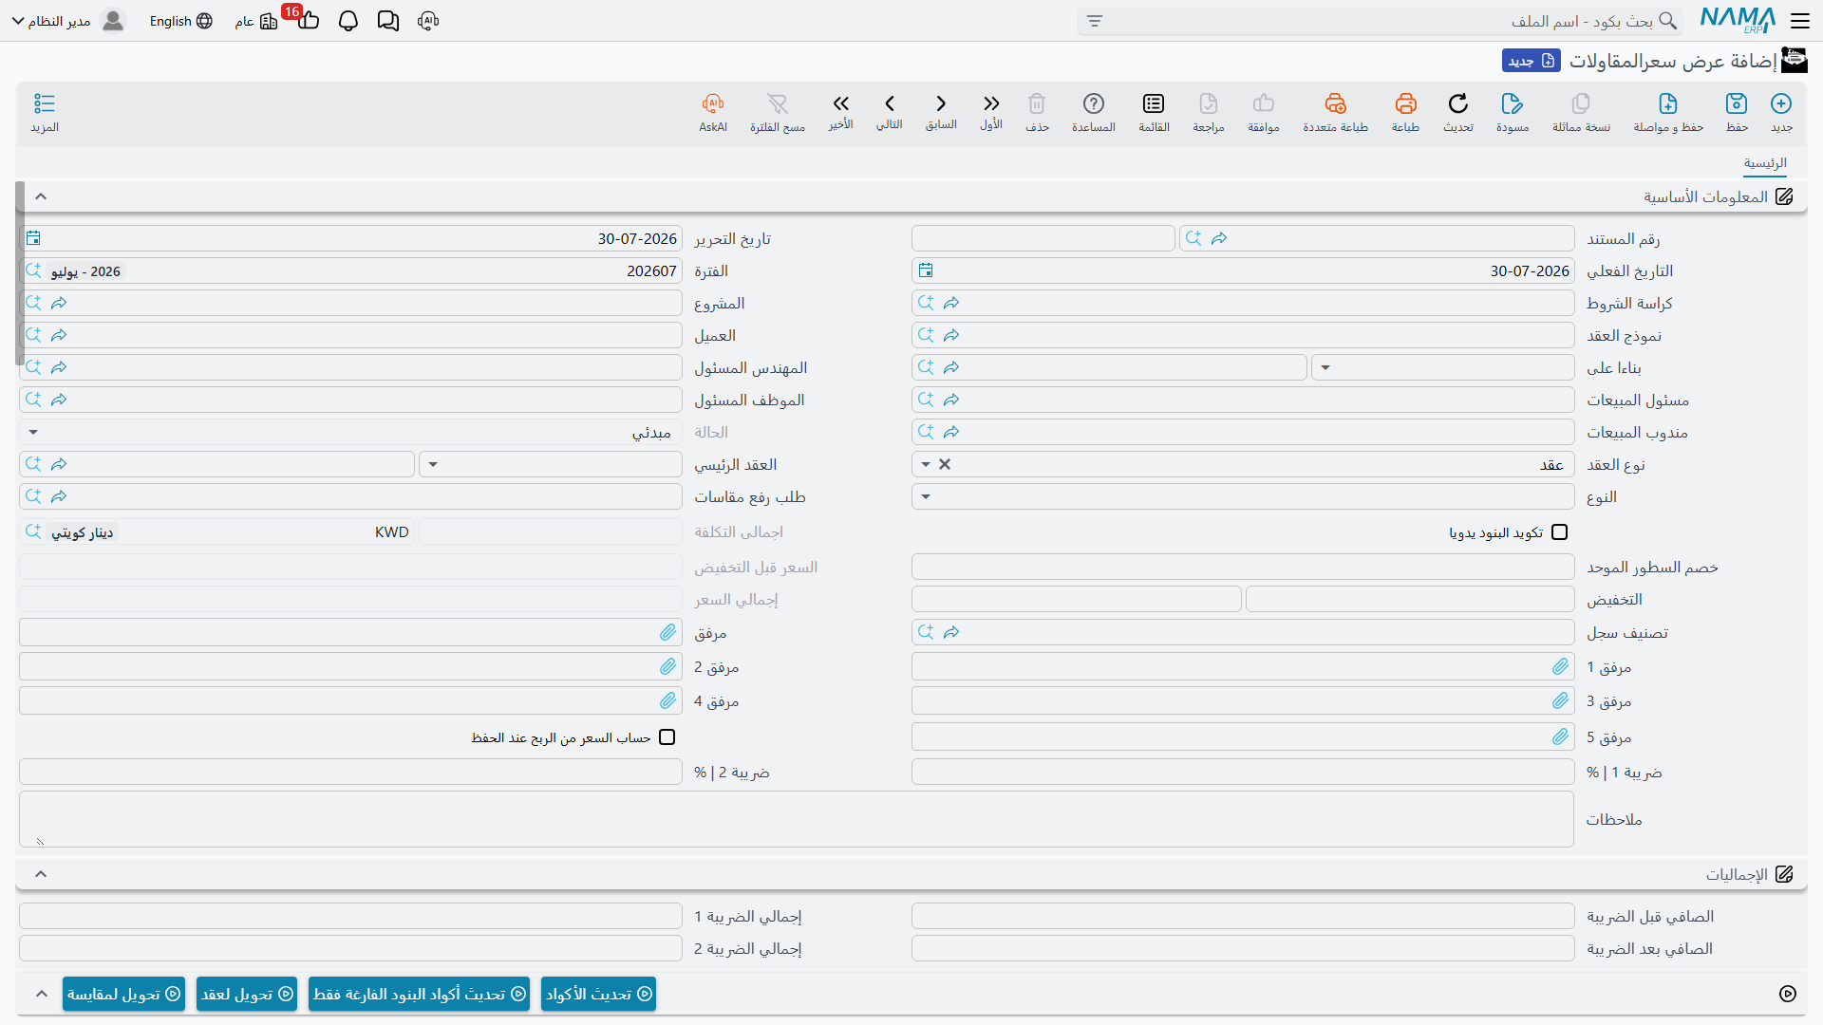Viewport: 1823px width, 1025px height.
Task: Toggle حساب السعر من الربح عند الحفظ checkbox
Action: pyautogui.click(x=667, y=737)
